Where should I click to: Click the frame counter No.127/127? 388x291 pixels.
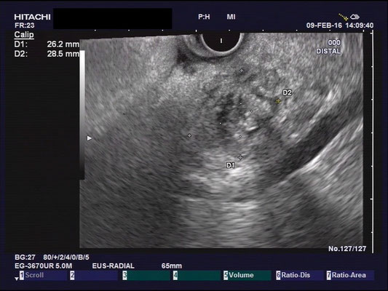(x=347, y=249)
